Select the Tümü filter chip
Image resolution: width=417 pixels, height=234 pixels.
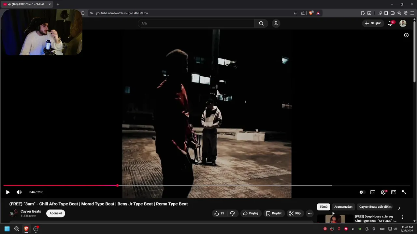tap(324, 207)
